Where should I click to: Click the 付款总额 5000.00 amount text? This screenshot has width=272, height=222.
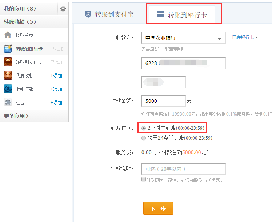tap(192, 152)
